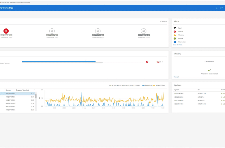This screenshot has height=148, width=225.
Task: Select highlighted row with response time 0.77
Action: (x=17, y=94)
